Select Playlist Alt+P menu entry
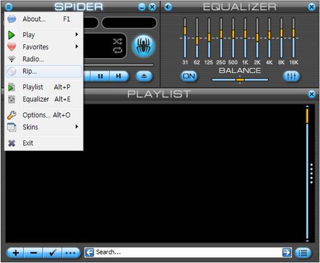Screen dimensions: 320x263 point(44,87)
